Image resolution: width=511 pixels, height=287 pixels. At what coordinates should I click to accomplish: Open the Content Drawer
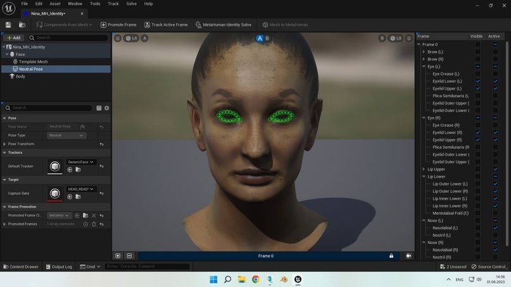[x=21, y=267]
